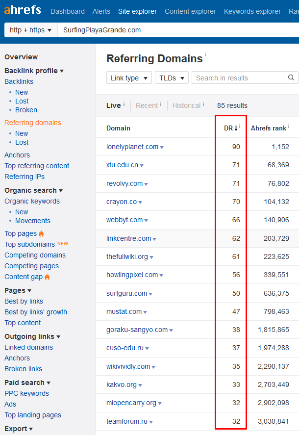299x435 pixels.
Task: Open the http + https protocol dropdown
Action: (x=31, y=30)
